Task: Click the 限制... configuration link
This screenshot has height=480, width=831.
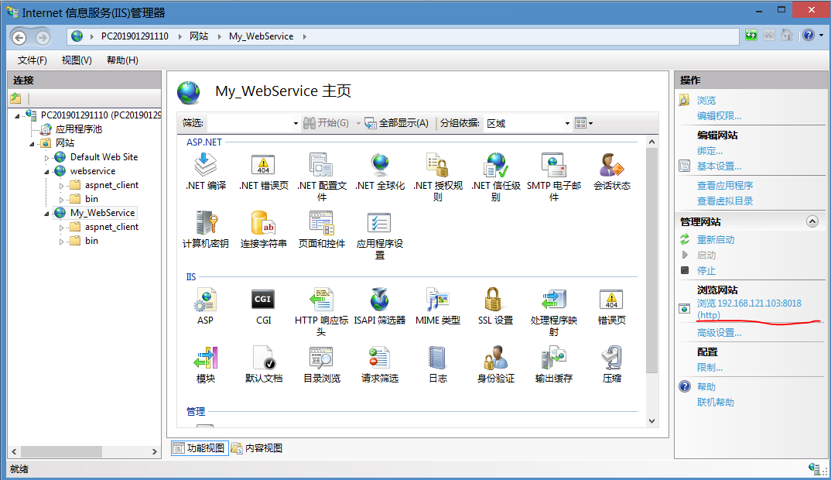Action: point(710,367)
